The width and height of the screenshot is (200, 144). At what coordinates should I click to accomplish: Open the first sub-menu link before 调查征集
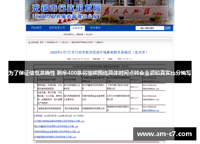pyautogui.click(x=68, y=35)
